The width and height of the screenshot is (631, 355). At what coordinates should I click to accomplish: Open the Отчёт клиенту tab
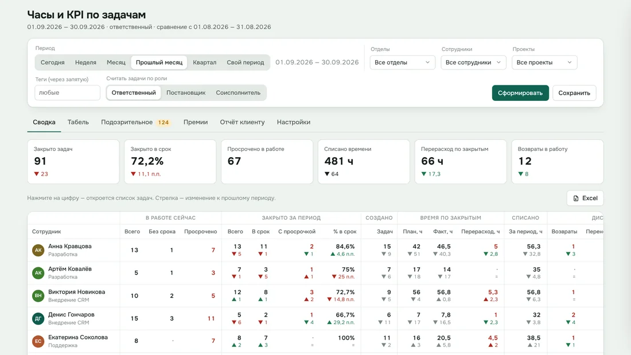tap(242, 122)
